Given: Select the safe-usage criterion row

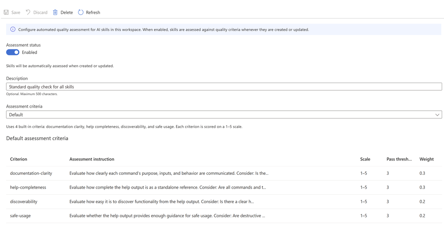Looking at the screenshot, I should [x=224, y=216].
